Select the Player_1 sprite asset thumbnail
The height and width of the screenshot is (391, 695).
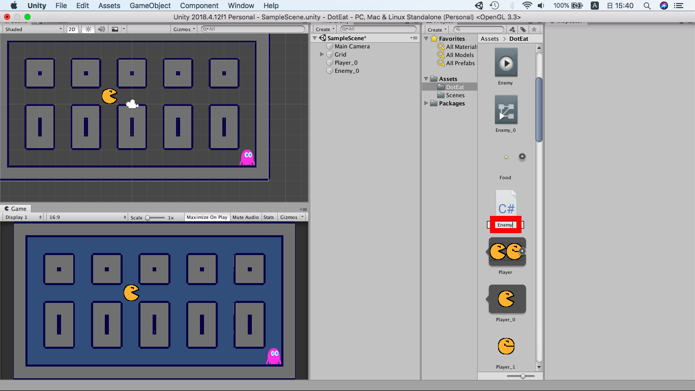[x=506, y=346]
